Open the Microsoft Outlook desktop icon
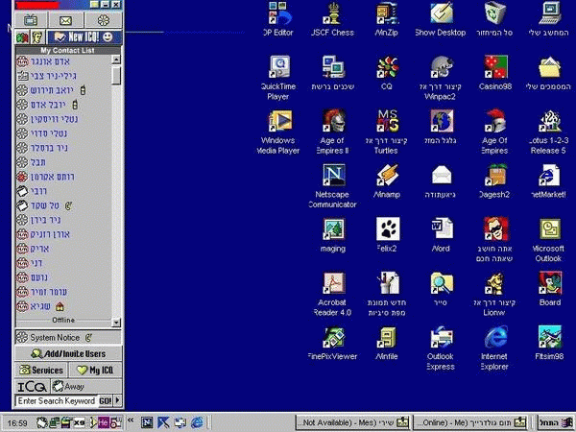Screen dimensions: 576x432 click(x=549, y=240)
